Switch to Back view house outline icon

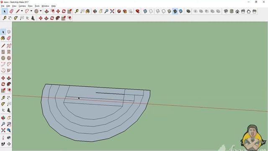point(249,11)
